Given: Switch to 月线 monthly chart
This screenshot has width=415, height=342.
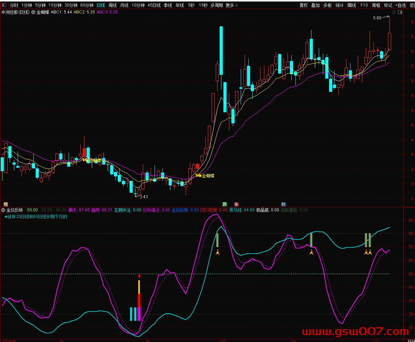Looking at the screenshot, I should pyautogui.click(x=124, y=5).
